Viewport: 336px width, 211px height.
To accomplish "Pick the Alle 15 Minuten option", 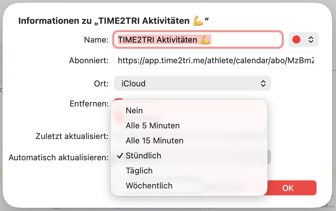I will (x=154, y=141).
